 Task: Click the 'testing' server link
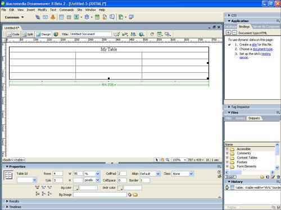[x=266, y=54]
